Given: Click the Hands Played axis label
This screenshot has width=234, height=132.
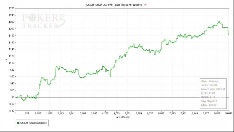Looking at the screenshot, I should coord(122,117).
